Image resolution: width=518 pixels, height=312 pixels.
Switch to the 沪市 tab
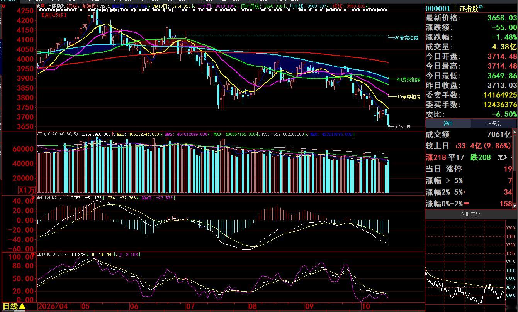(x=448, y=123)
